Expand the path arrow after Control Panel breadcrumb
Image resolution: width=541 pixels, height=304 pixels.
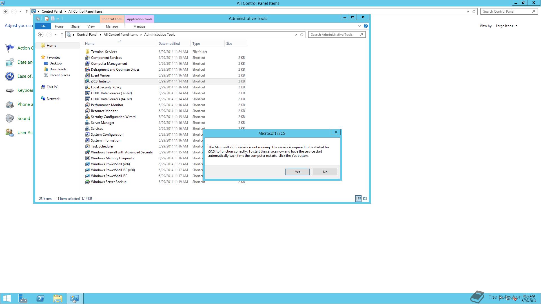pyautogui.click(x=100, y=35)
